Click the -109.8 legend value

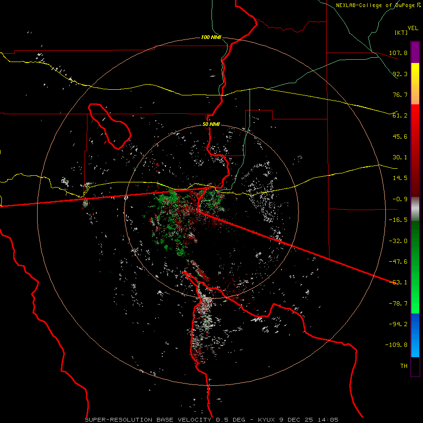pyautogui.click(x=396, y=345)
